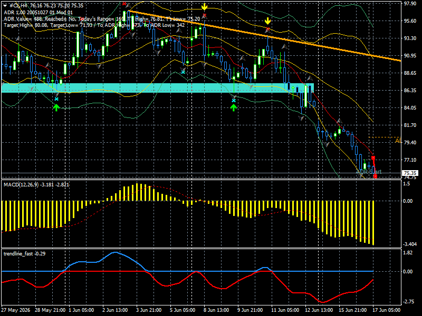Screen dimensions: 422x316
Task: Click the current price tag 75.35
Action: point(410,173)
